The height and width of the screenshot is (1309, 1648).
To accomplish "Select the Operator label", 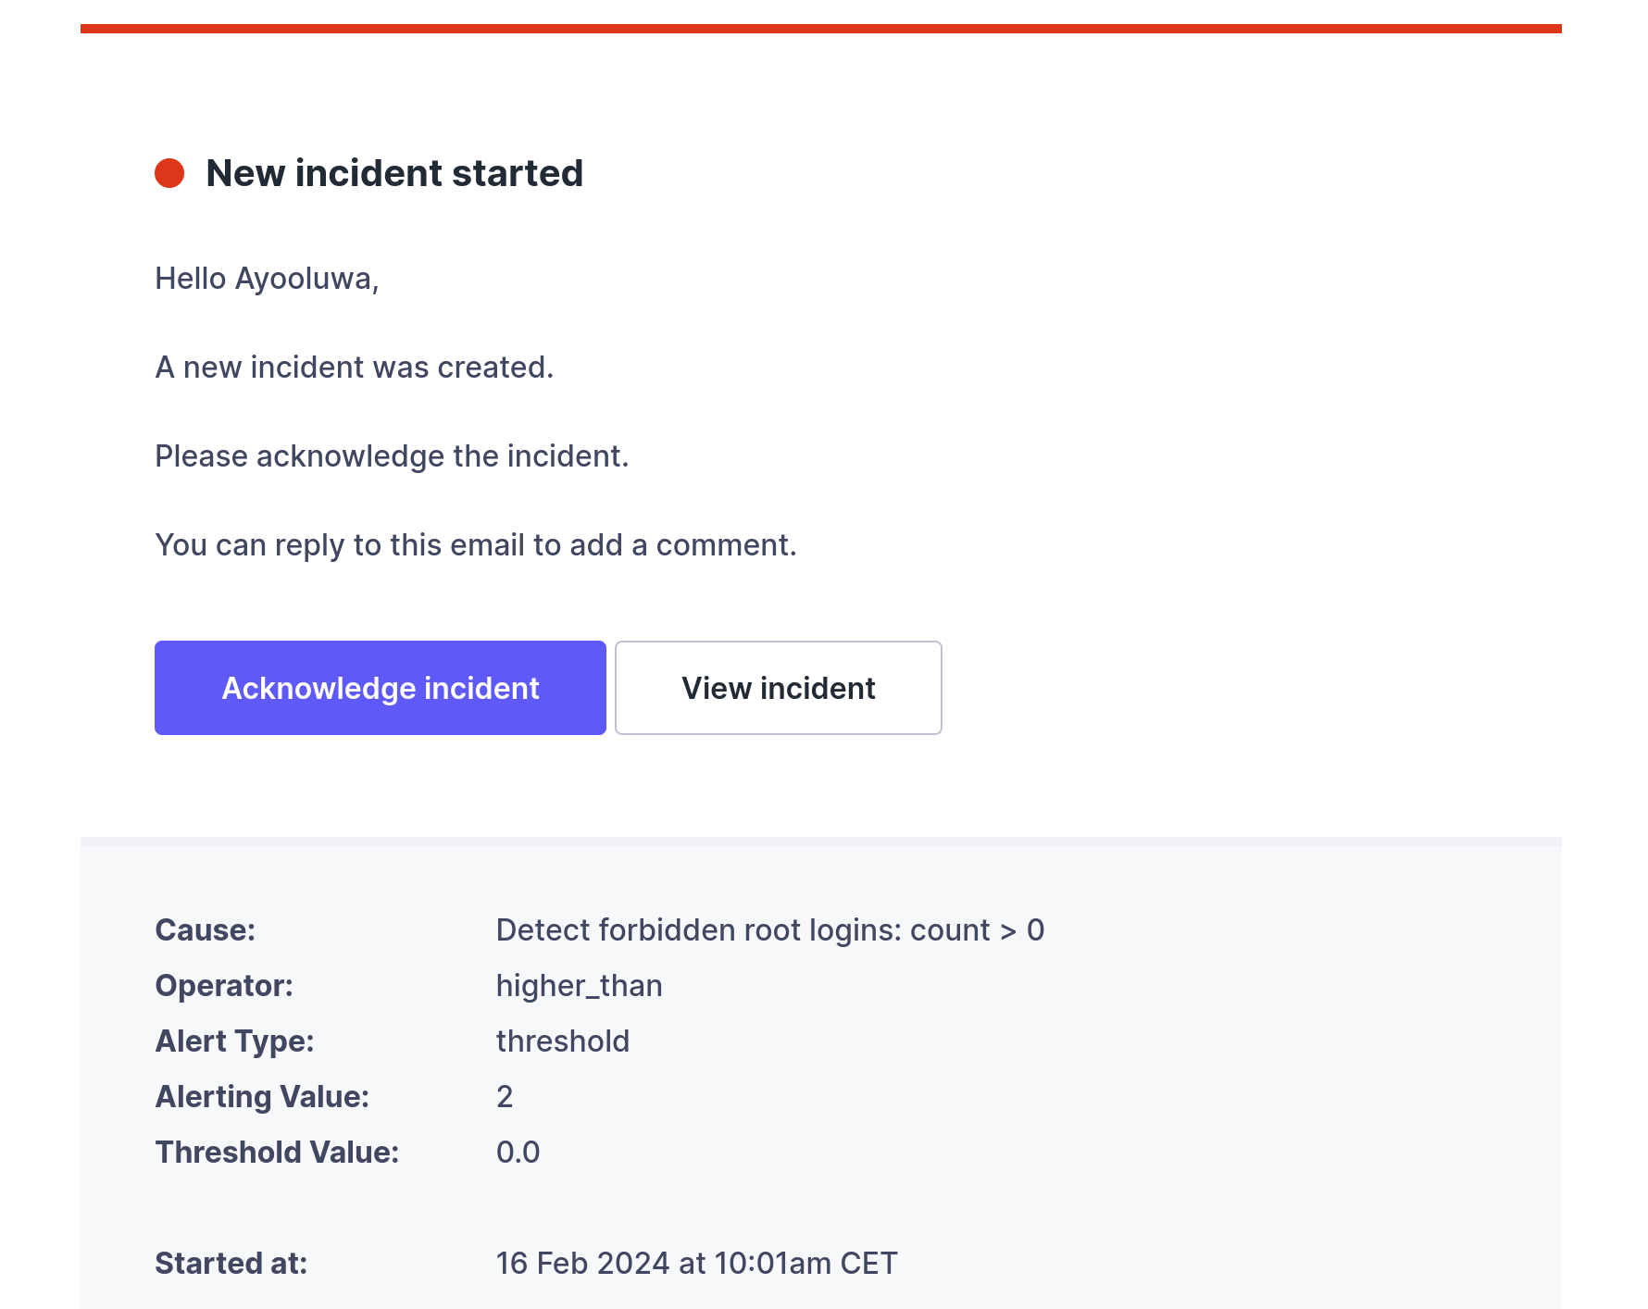I will click(224, 986).
